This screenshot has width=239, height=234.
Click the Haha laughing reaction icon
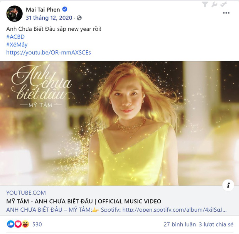[25, 224]
